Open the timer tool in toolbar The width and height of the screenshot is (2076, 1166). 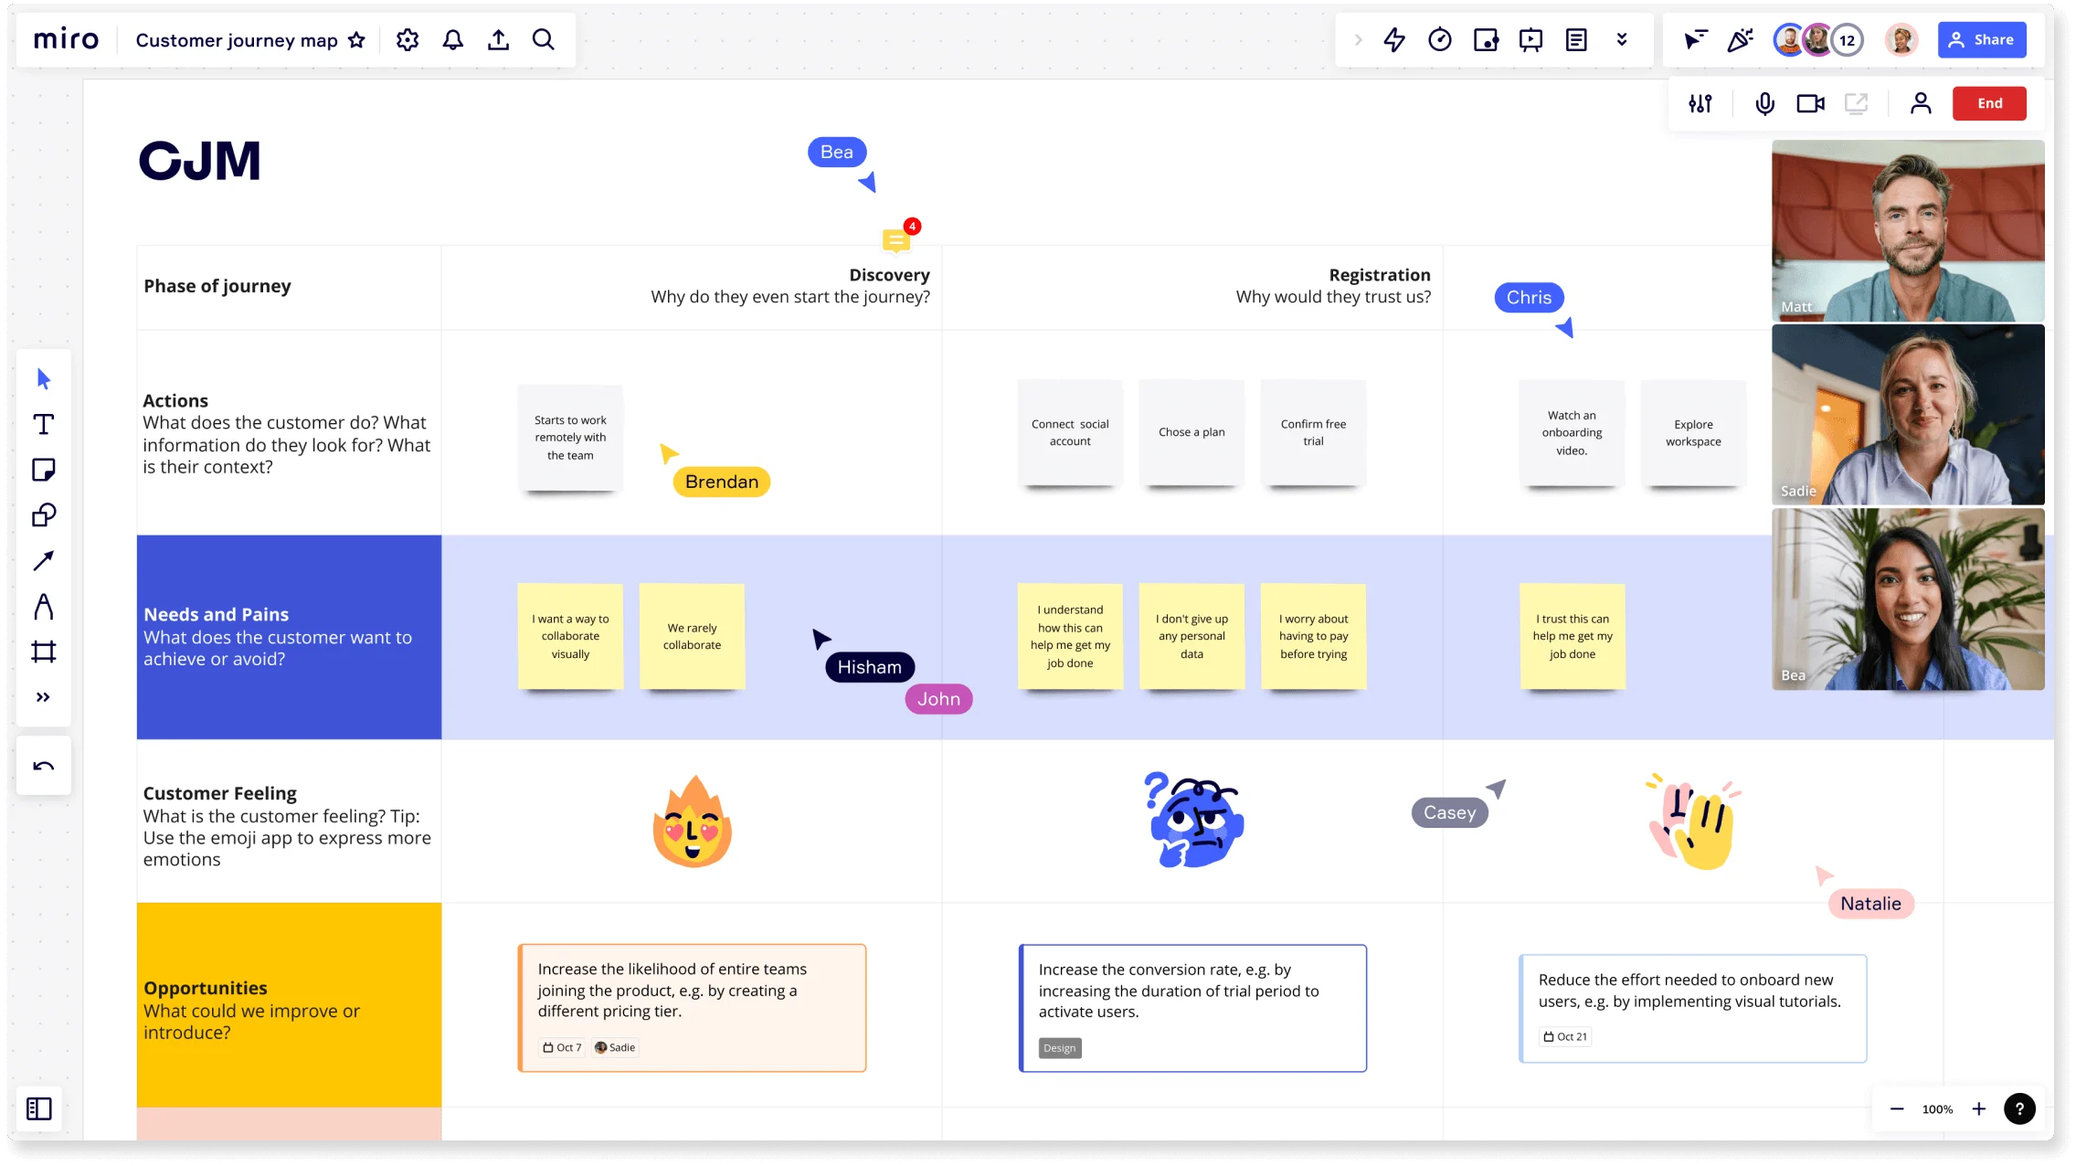(x=1440, y=38)
